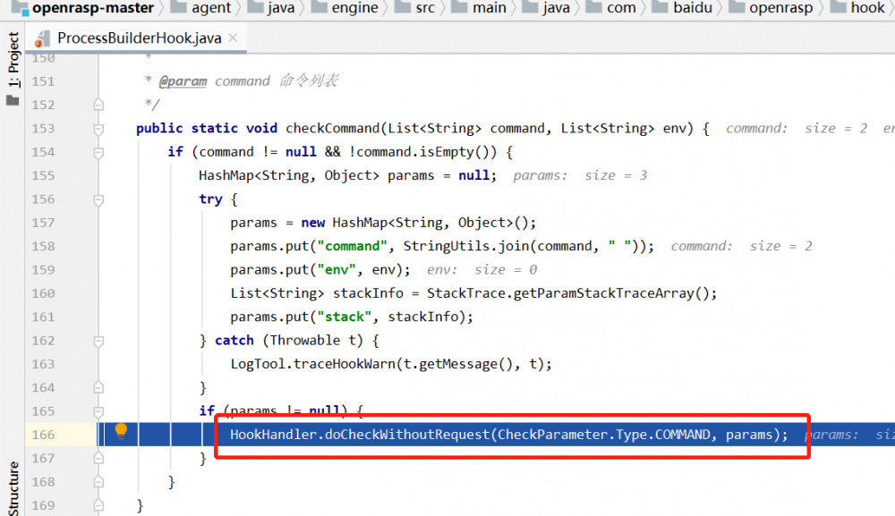The height and width of the screenshot is (516, 895).
Task: Collapse the if params block at line 165
Action: pos(98,411)
